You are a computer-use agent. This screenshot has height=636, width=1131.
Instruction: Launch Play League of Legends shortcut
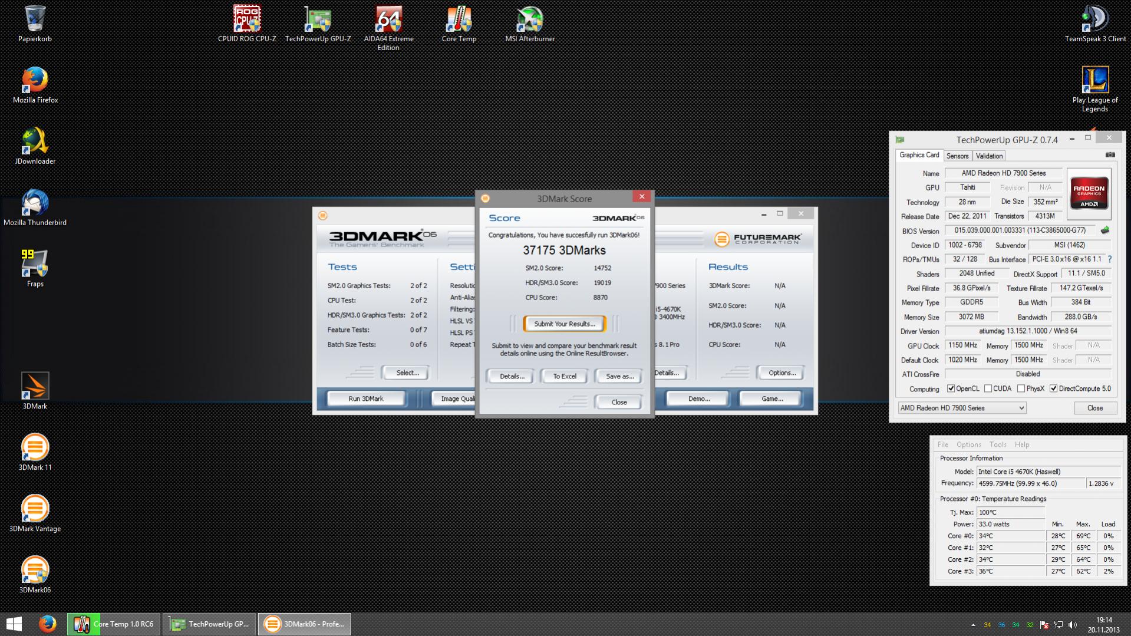(x=1095, y=89)
